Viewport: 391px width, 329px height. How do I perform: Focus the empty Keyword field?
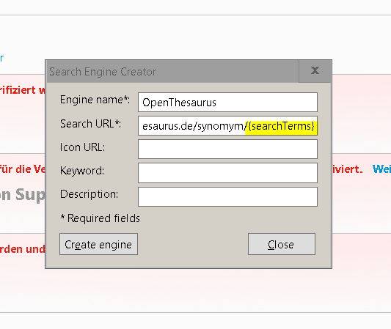(227, 173)
